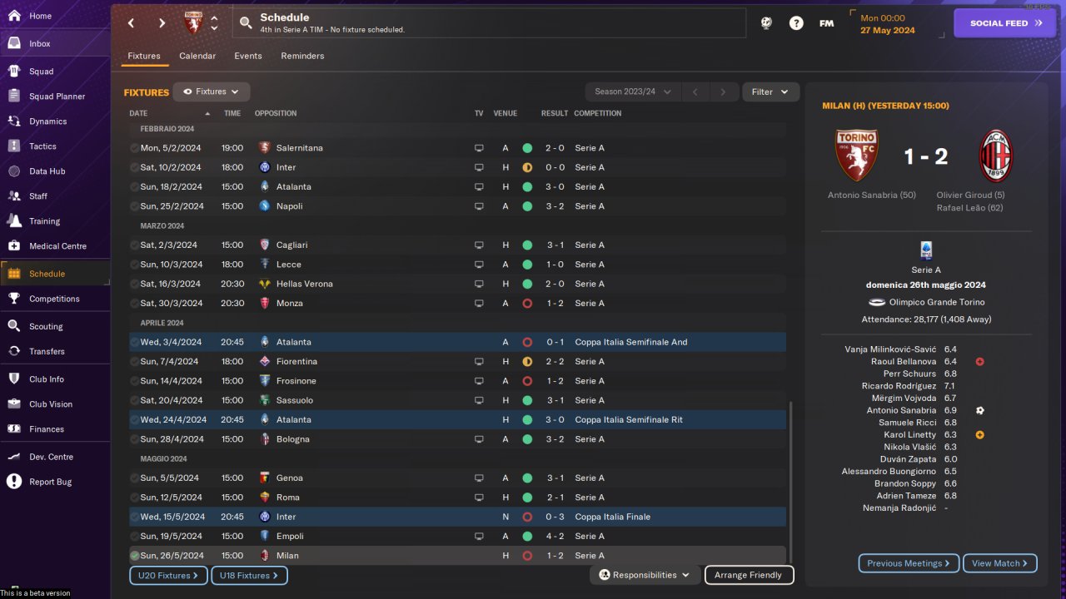Image resolution: width=1066 pixels, height=599 pixels.
Task: Toggle the check on Genoa 5/5/2024 row
Action: (134, 478)
